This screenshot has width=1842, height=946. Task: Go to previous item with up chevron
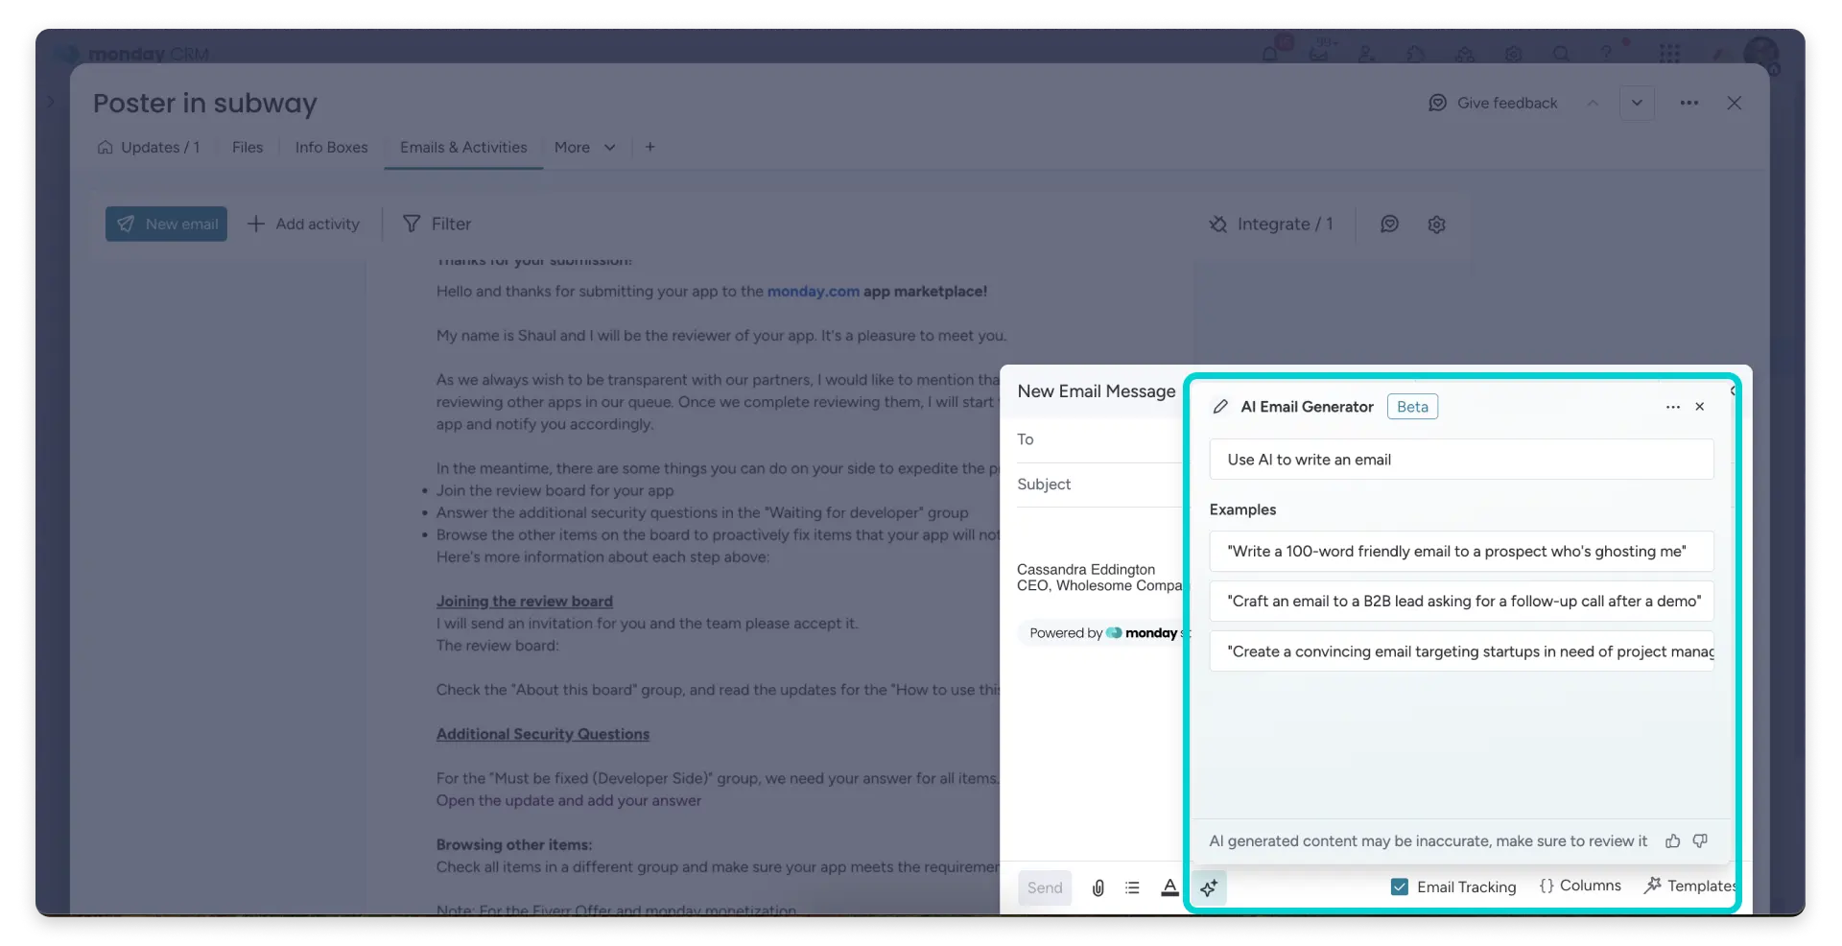coord(1593,103)
